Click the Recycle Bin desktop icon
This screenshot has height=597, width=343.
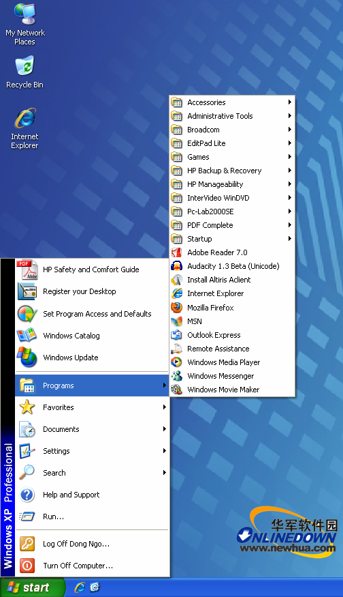pos(24,72)
